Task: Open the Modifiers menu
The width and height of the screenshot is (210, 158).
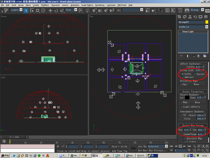Action: click(45, 5)
